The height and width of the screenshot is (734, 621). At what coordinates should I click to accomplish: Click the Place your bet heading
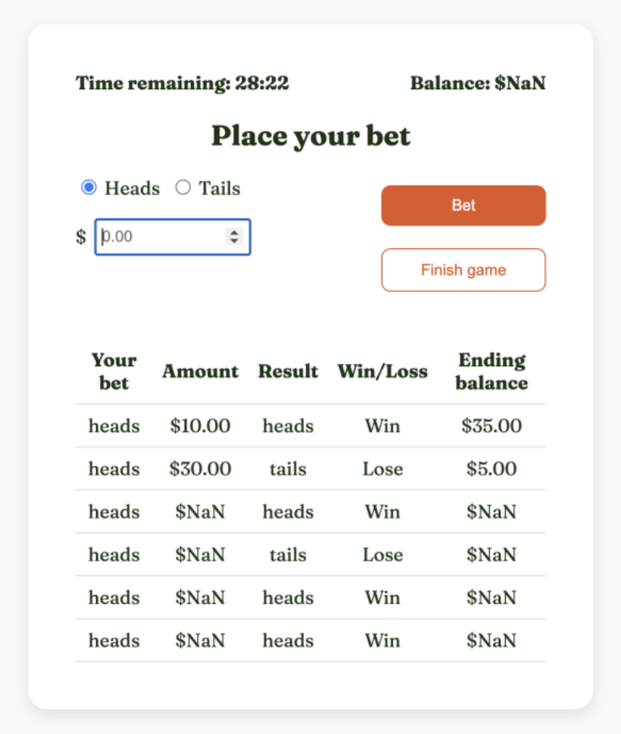pyautogui.click(x=310, y=136)
